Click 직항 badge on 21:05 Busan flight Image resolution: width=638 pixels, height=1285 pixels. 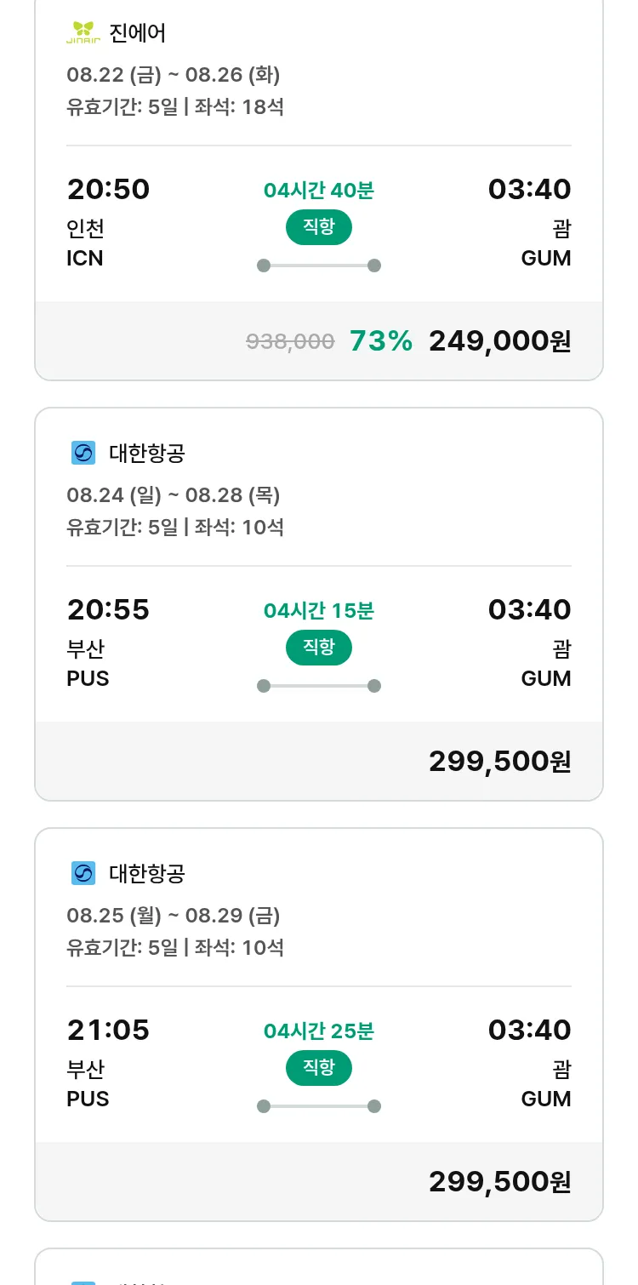pos(318,1068)
